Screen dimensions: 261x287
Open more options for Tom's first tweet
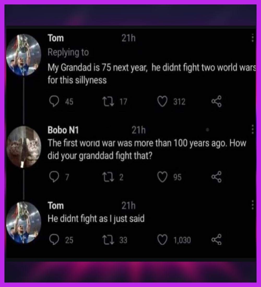pyautogui.click(x=252, y=38)
